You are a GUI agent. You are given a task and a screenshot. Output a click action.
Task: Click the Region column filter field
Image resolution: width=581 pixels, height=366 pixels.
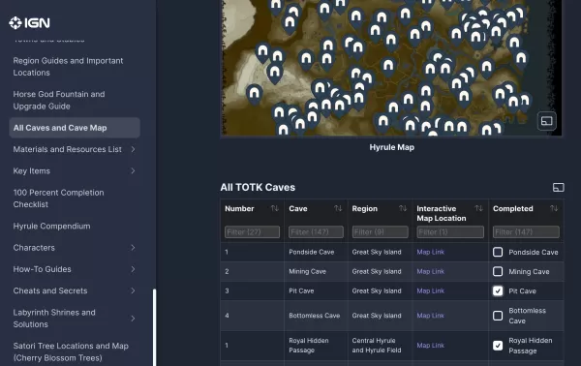(x=381, y=232)
